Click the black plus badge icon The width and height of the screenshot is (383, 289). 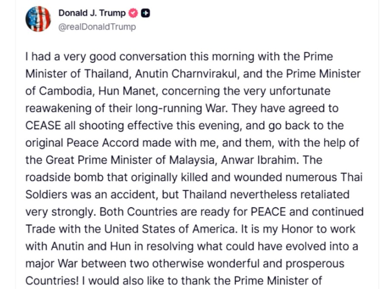(146, 13)
